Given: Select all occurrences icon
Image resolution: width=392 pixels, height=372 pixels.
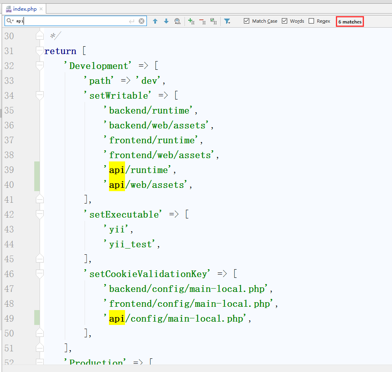Looking at the screenshot, I should pyautogui.click(x=213, y=21).
